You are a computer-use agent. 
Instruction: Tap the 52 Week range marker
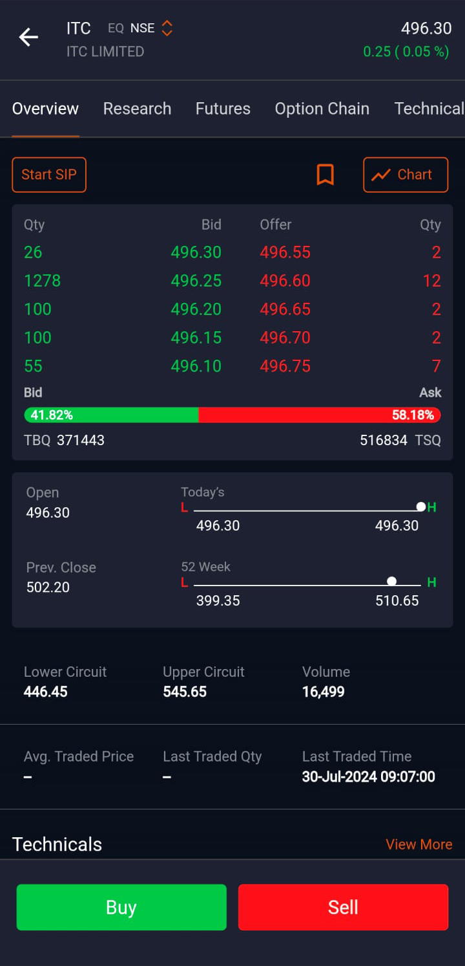(x=391, y=581)
